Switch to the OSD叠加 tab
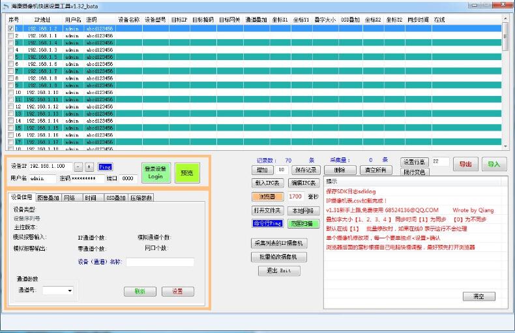 (x=115, y=198)
